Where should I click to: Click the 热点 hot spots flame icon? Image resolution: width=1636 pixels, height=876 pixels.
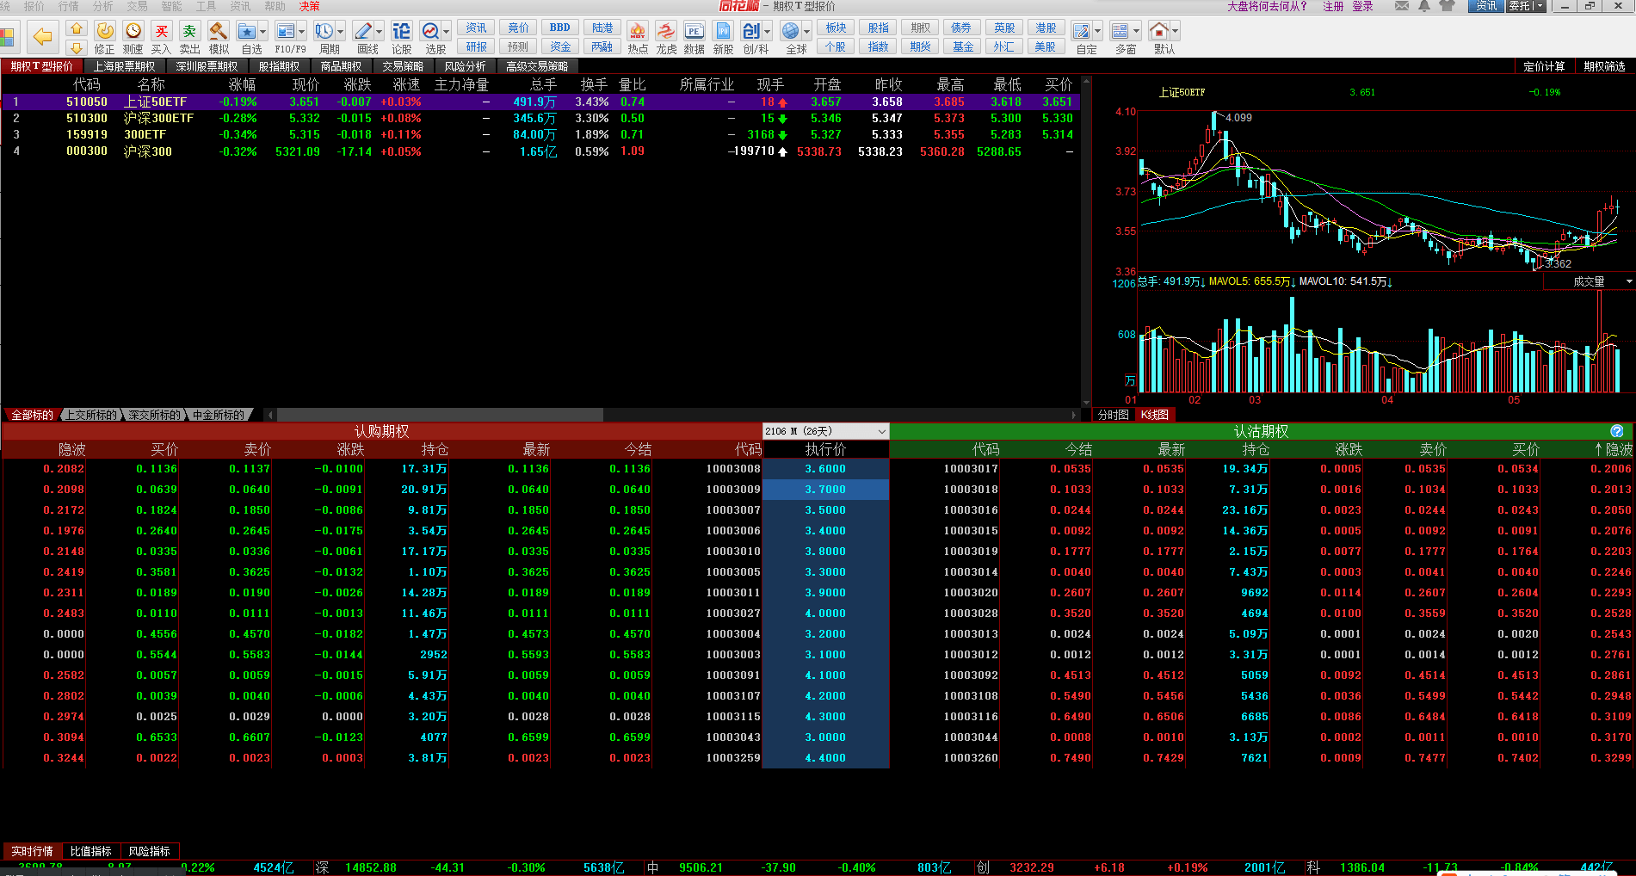638,32
